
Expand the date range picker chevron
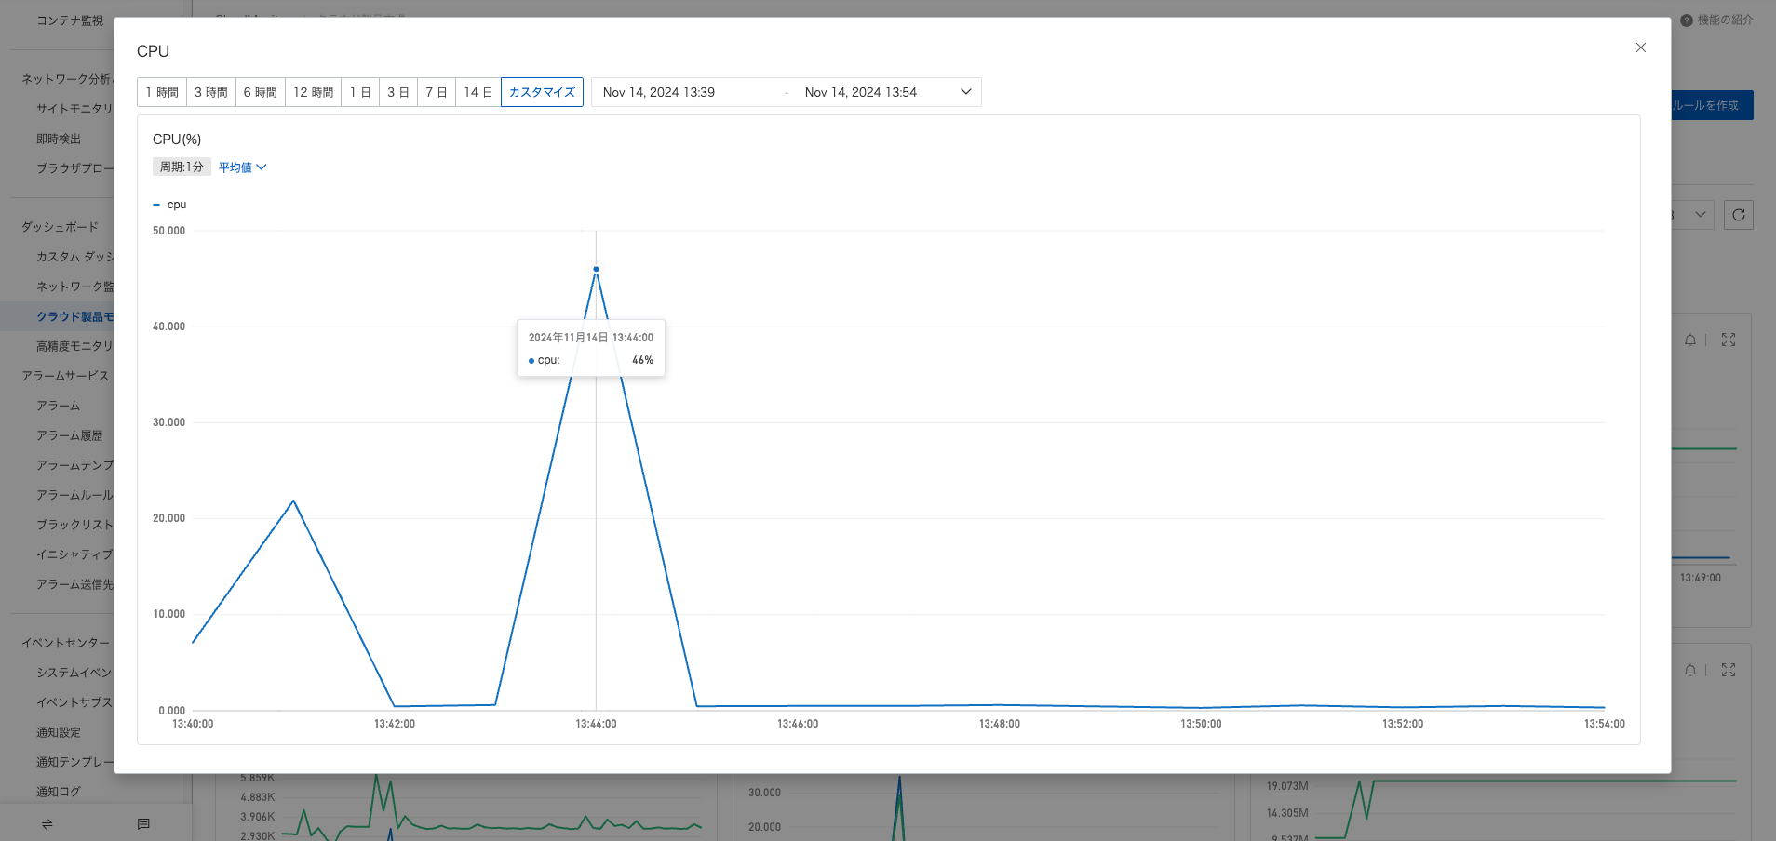pyautogui.click(x=966, y=92)
